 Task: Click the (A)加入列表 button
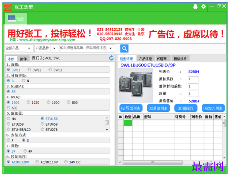point(213,108)
